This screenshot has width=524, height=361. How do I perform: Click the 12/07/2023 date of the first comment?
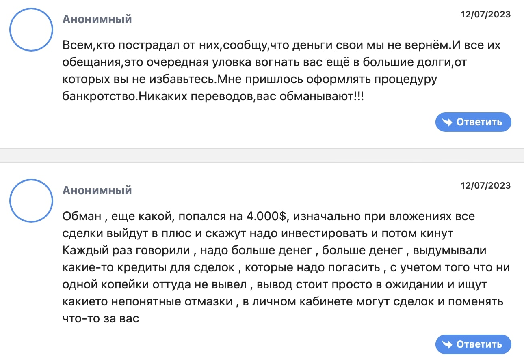[x=486, y=15]
